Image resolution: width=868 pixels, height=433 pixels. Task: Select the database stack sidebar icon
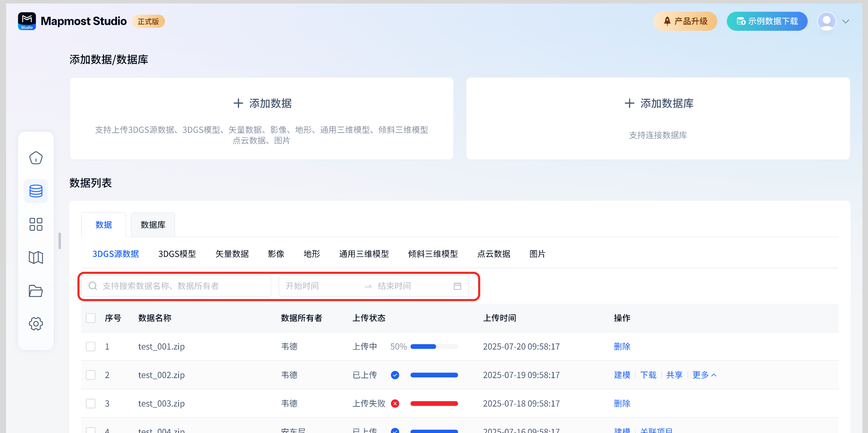pos(36,191)
